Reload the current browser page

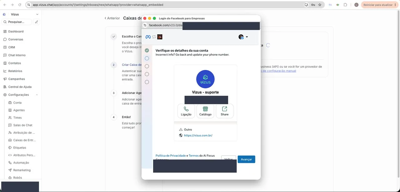pyautogui.click(x=20, y=5)
